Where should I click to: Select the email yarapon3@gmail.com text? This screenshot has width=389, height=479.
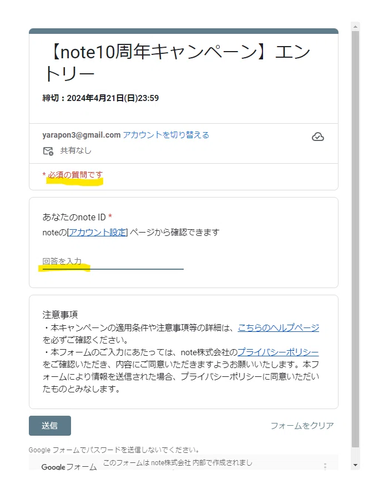[82, 135]
